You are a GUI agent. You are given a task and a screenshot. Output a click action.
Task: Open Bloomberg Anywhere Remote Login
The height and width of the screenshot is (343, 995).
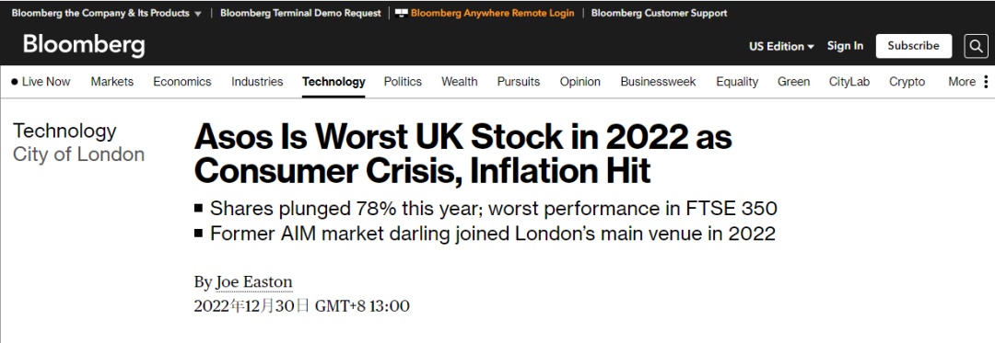pos(492,13)
